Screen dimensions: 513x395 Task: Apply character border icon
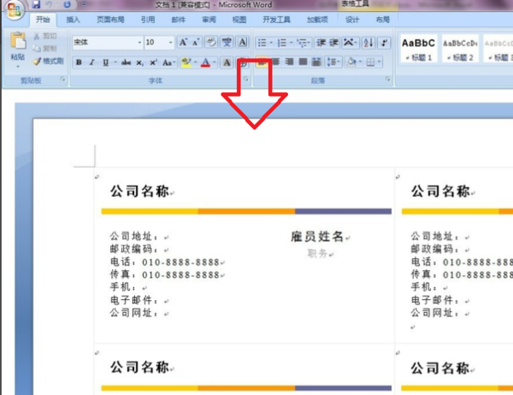243,42
